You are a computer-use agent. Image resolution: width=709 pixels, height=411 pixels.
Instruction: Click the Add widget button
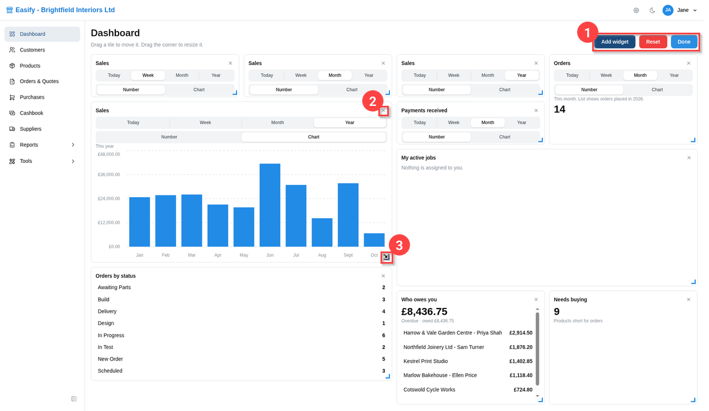point(615,42)
